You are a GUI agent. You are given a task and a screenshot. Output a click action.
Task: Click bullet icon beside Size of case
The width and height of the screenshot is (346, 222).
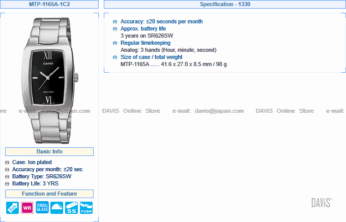click(x=115, y=57)
